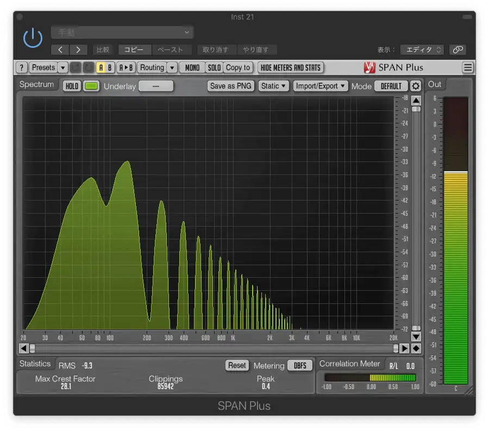The height and width of the screenshot is (431, 489).
Task: Toggle the 比較 compare button
Action: coord(103,49)
